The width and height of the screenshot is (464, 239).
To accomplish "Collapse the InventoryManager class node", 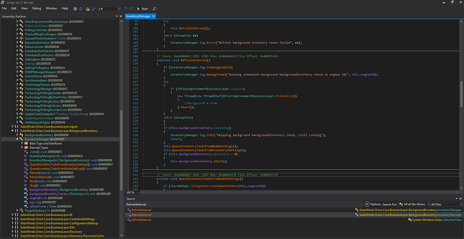I will [17, 139].
